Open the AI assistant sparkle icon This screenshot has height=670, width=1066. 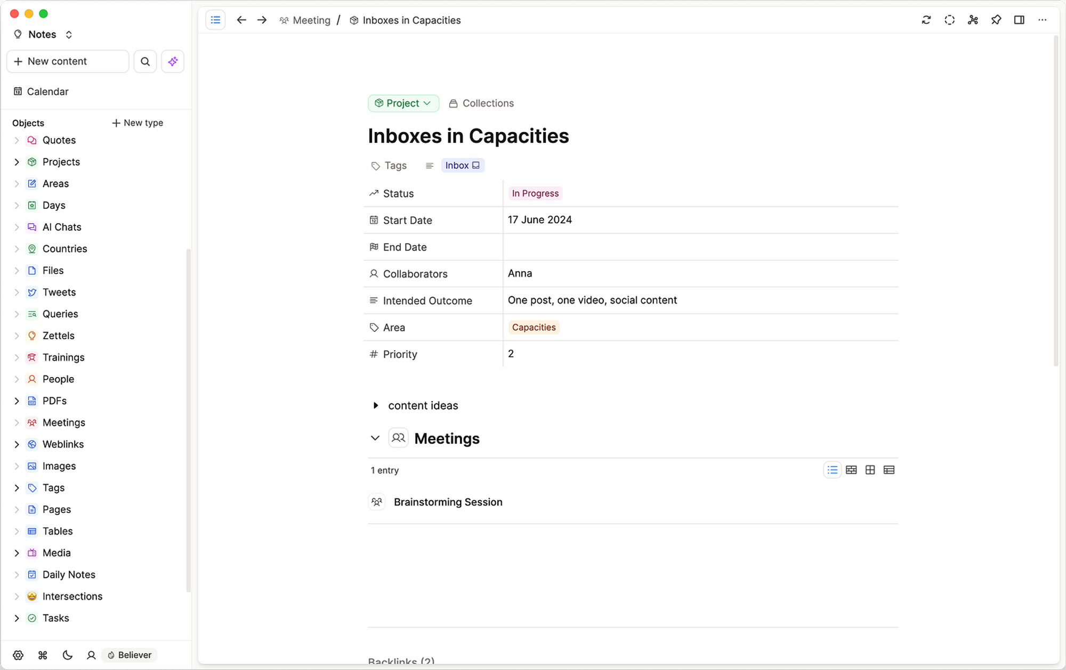point(173,61)
